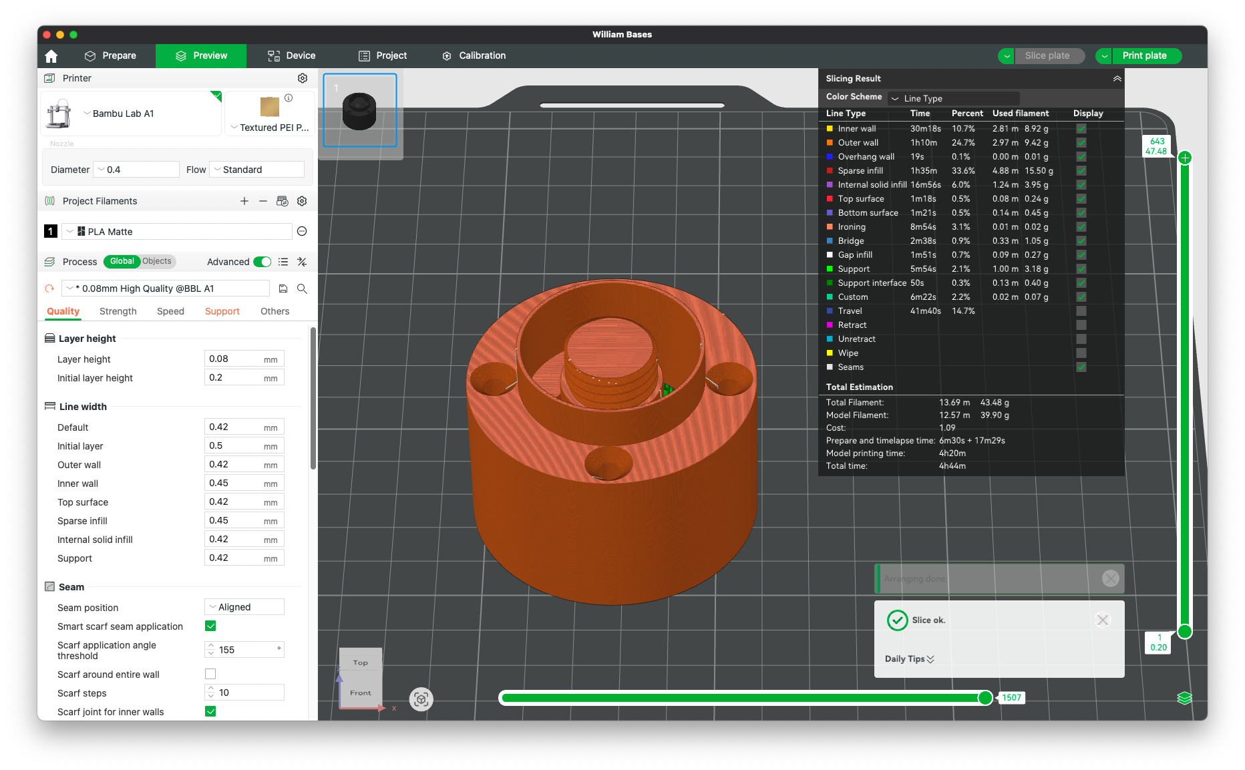Show Travel line display
1245x770 pixels.
point(1081,311)
